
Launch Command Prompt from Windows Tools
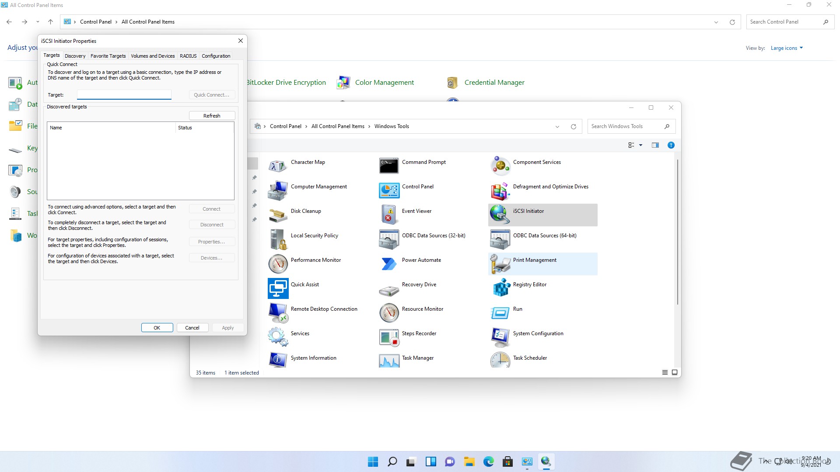[x=389, y=166]
